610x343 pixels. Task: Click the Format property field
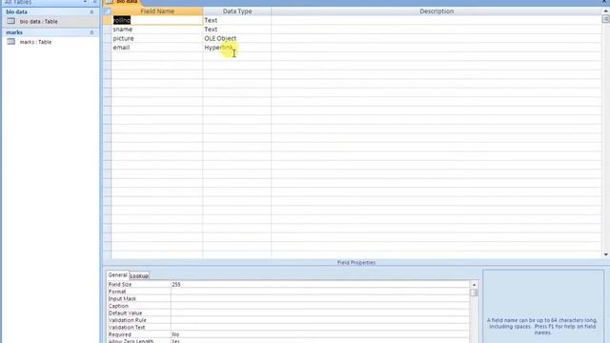(x=320, y=292)
